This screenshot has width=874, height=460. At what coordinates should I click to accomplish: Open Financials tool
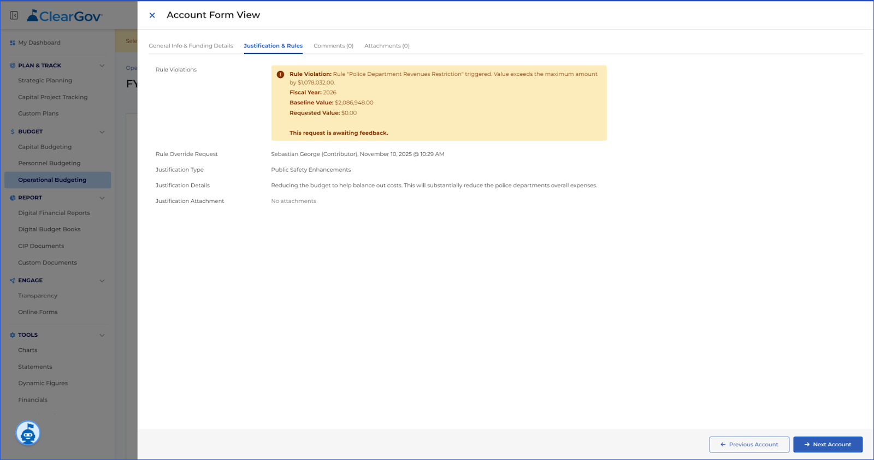point(33,400)
